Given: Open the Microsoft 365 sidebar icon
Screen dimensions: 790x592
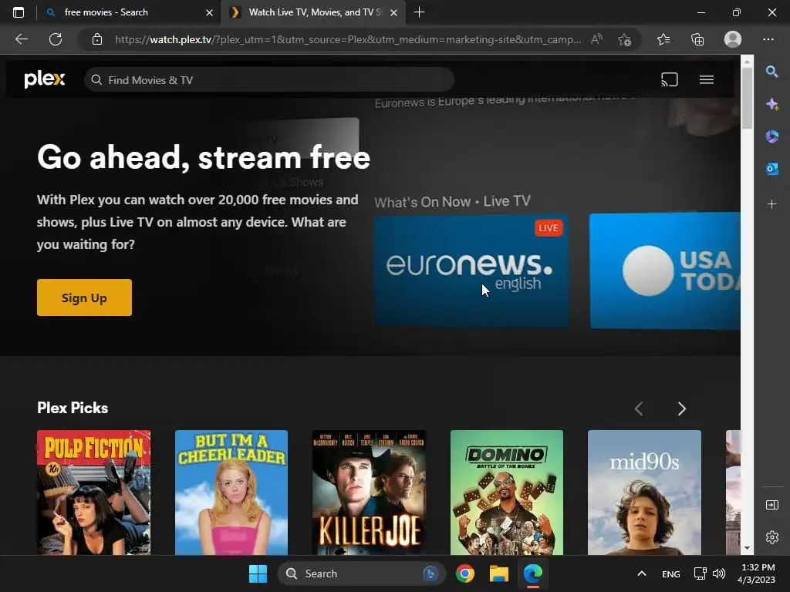Looking at the screenshot, I should point(771,136).
